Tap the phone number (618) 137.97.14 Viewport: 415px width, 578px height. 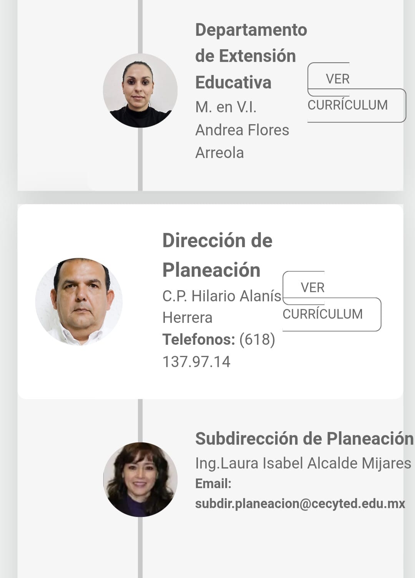[219, 350]
